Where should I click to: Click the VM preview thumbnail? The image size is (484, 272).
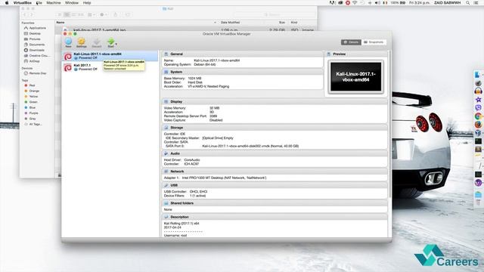coord(356,77)
